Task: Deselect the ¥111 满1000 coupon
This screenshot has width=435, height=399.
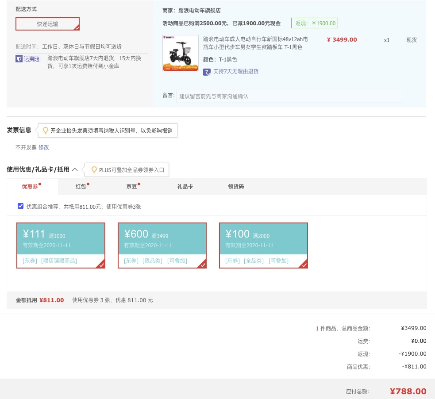Action: click(61, 246)
